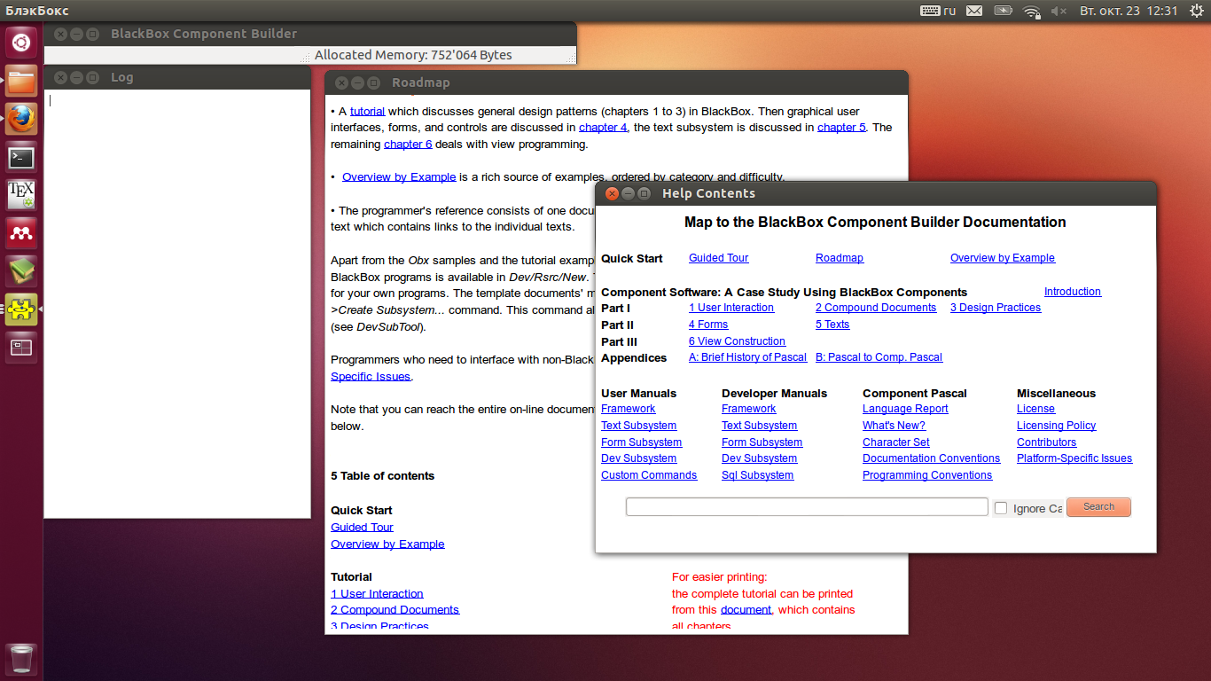Open the Wi-Fi network indicator

click(1031, 11)
